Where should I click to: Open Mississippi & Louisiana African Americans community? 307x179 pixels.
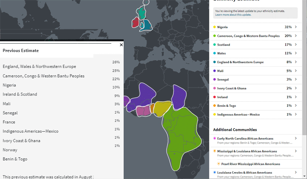click(247, 151)
